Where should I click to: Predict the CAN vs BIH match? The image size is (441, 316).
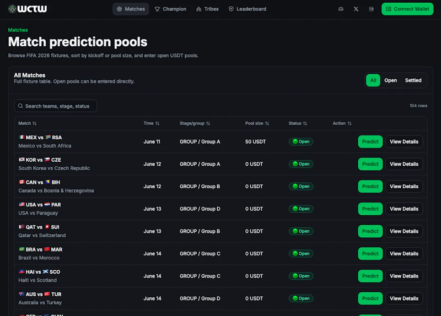coord(370,187)
